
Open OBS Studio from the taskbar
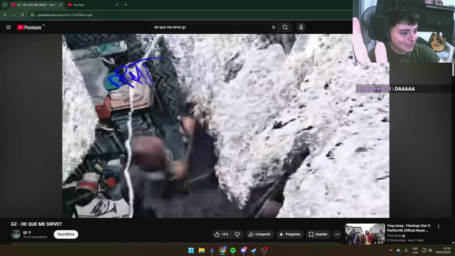tap(264, 250)
